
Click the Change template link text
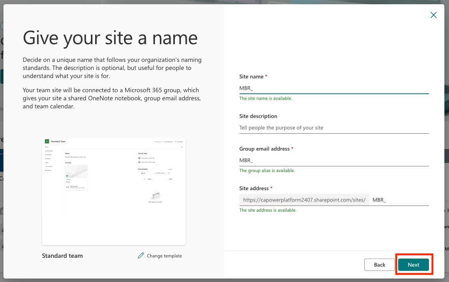click(164, 256)
